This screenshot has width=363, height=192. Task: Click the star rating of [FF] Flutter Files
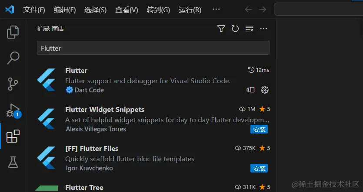[x=265, y=148]
